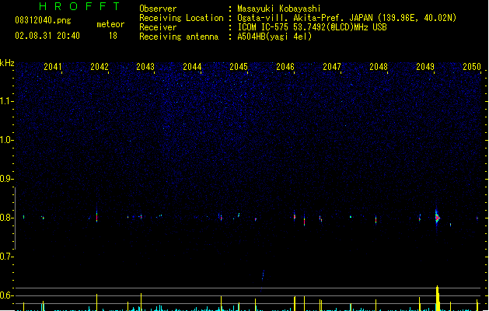Click the 0.6 kHz axis label

pyautogui.click(x=5, y=295)
